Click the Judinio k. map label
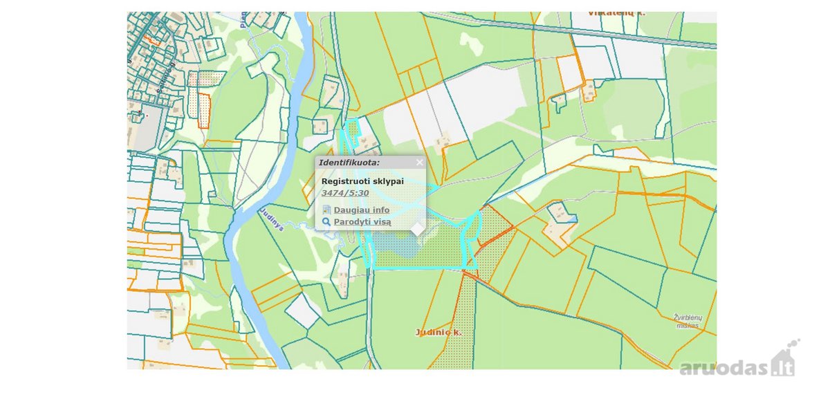The image size is (830, 406). click(439, 333)
